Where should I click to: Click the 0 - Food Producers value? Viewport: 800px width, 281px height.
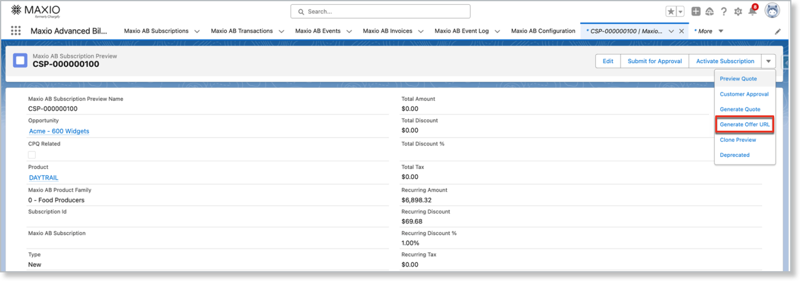pyautogui.click(x=57, y=200)
